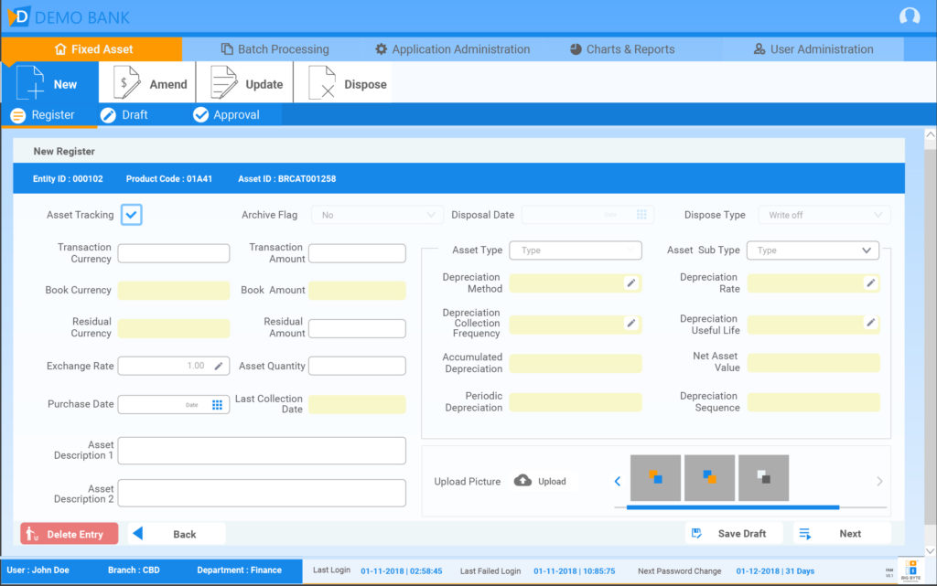
Task: Click the Save Draft button
Action: (x=736, y=533)
